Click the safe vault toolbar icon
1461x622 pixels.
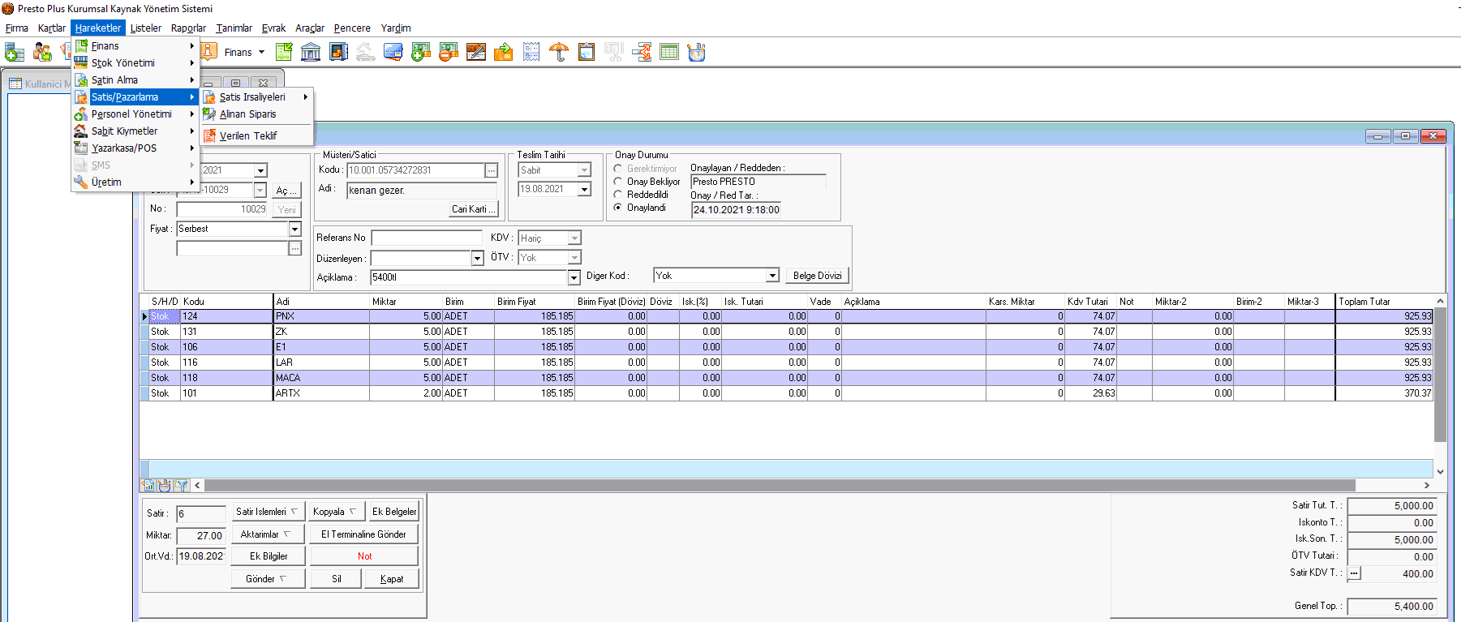pyautogui.click(x=338, y=53)
